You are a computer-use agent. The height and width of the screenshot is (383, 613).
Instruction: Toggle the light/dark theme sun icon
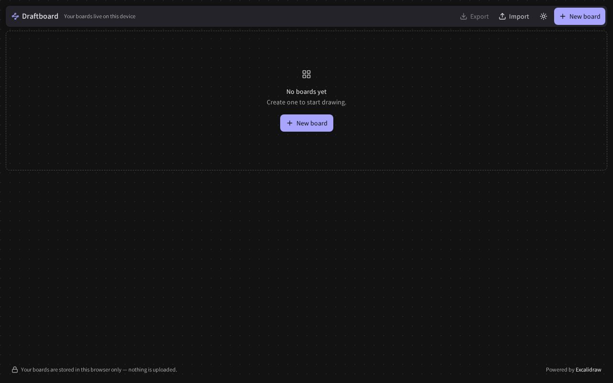coord(544,16)
